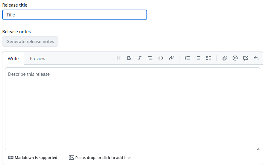Open the Markdown is supported link
The height and width of the screenshot is (165, 269).
click(33, 158)
